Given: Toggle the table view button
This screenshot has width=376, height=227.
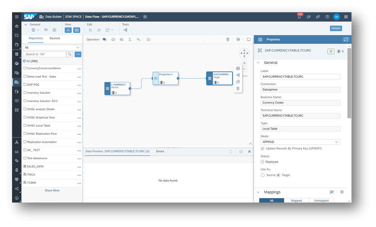Looking at the screenshot, I should 77,30.
